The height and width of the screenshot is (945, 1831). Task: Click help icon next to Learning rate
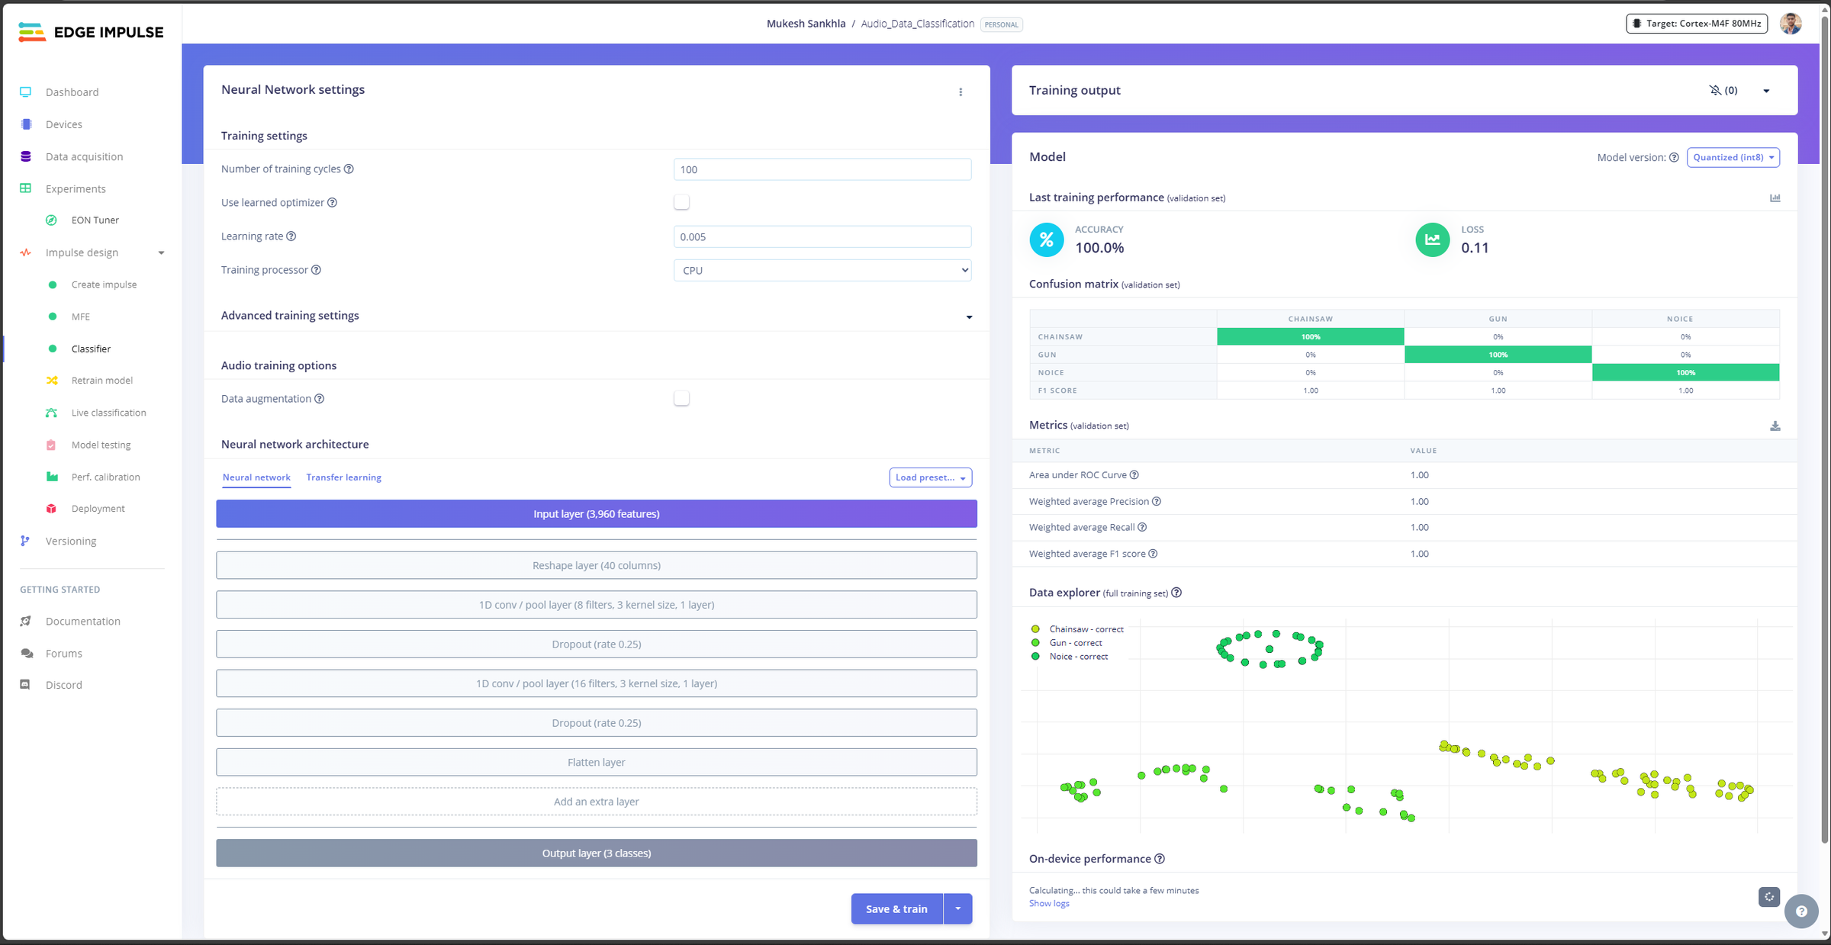point(291,236)
